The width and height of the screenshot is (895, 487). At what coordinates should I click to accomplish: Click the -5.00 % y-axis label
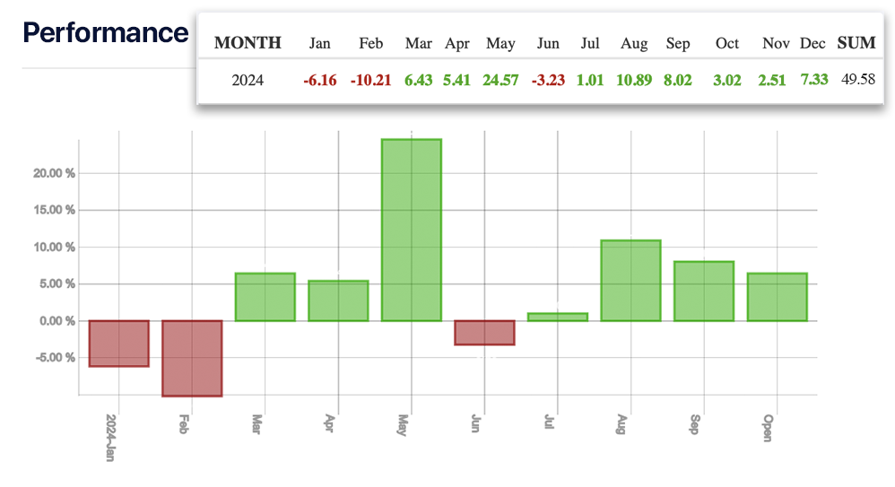coord(55,357)
